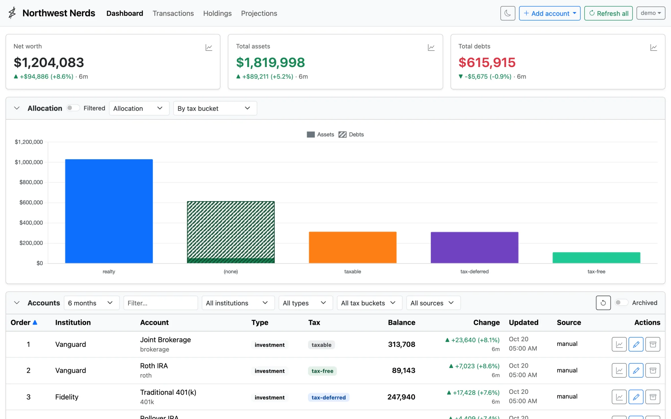The width and height of the screenshot is (671, 419).
Task: Open the 6 months period dropdown
Action: (x=92, y=303)
